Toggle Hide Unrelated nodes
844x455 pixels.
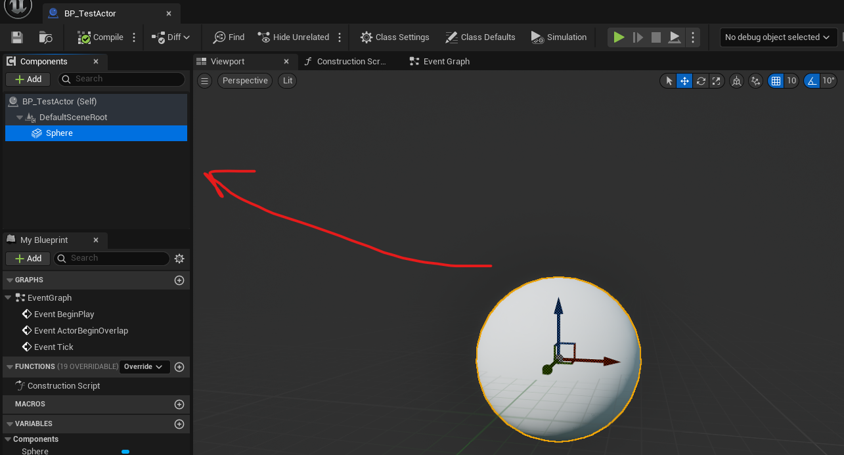[x=293, y=37]
